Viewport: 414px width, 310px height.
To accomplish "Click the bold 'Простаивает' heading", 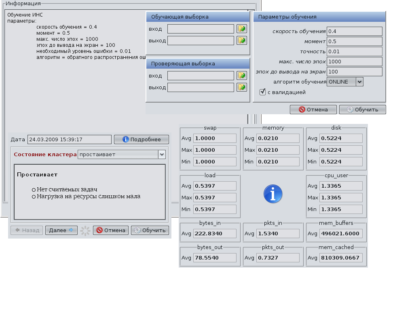I will (x=37, y=174).
